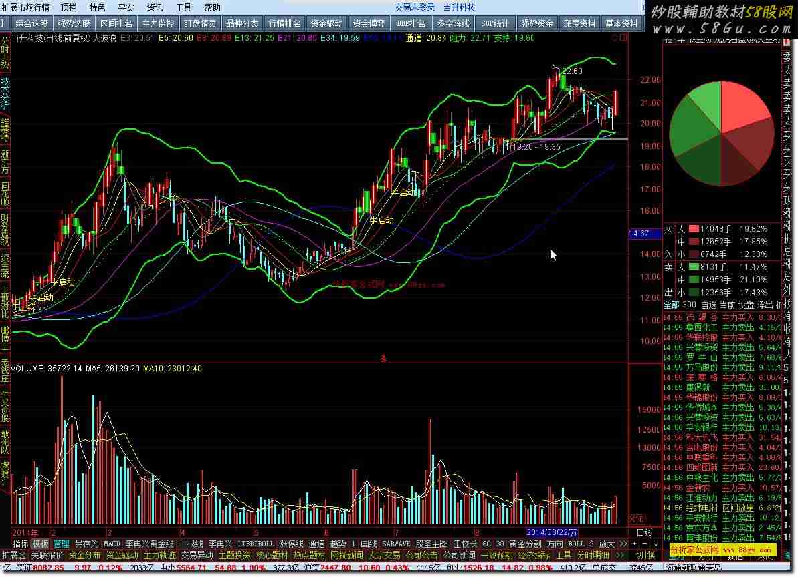
Task: Expand bottom info tabs with >> arrow
Action: pos(620,555)
